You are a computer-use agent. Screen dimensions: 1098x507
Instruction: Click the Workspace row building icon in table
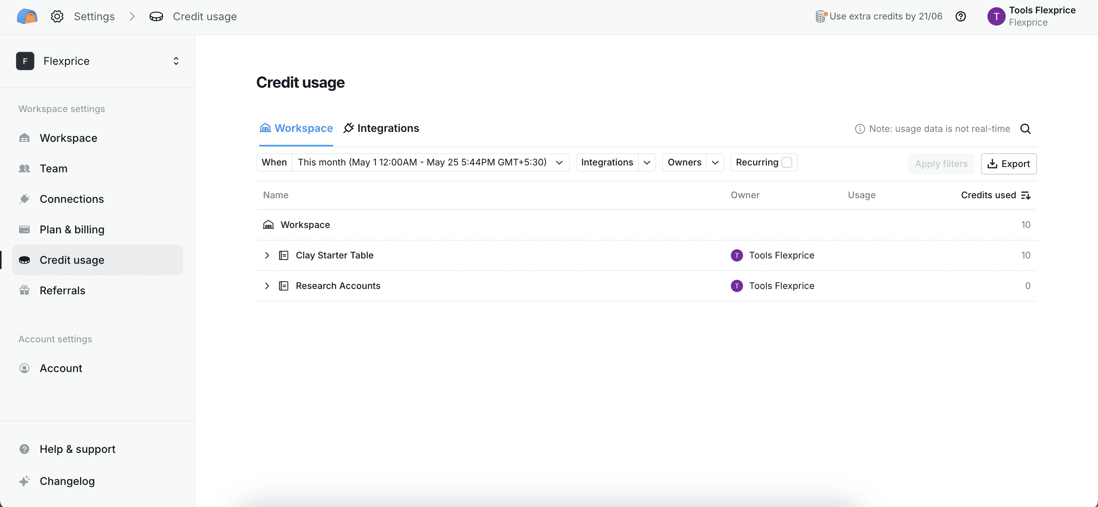[x=268, y=225]
